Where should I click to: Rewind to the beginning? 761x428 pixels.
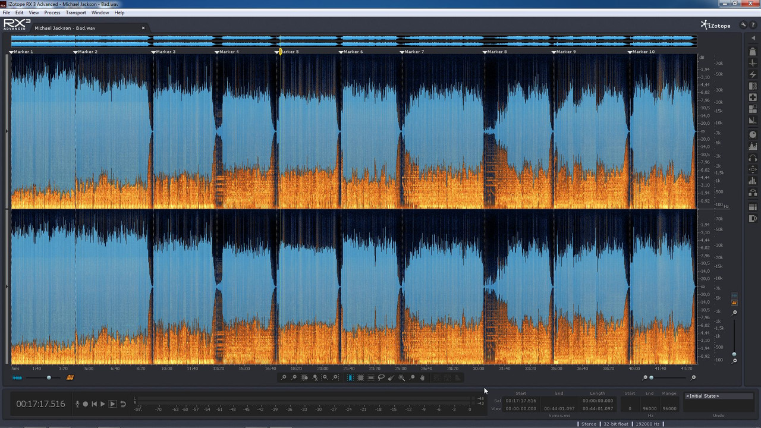(x=94, y=404)
